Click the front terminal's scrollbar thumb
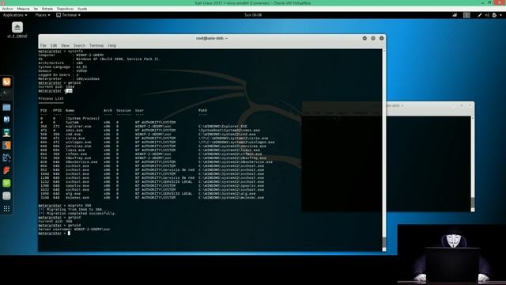Viewport: 506px width, 285px height. pyautogui.click(x=384, y=243)
